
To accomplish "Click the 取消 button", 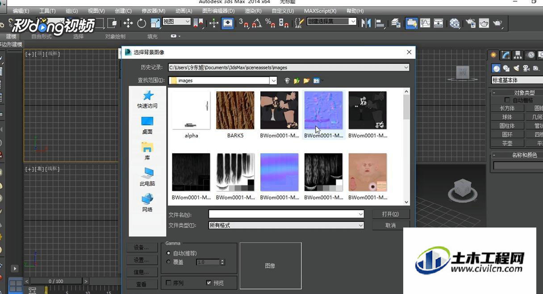I will (x=390, y=225).
